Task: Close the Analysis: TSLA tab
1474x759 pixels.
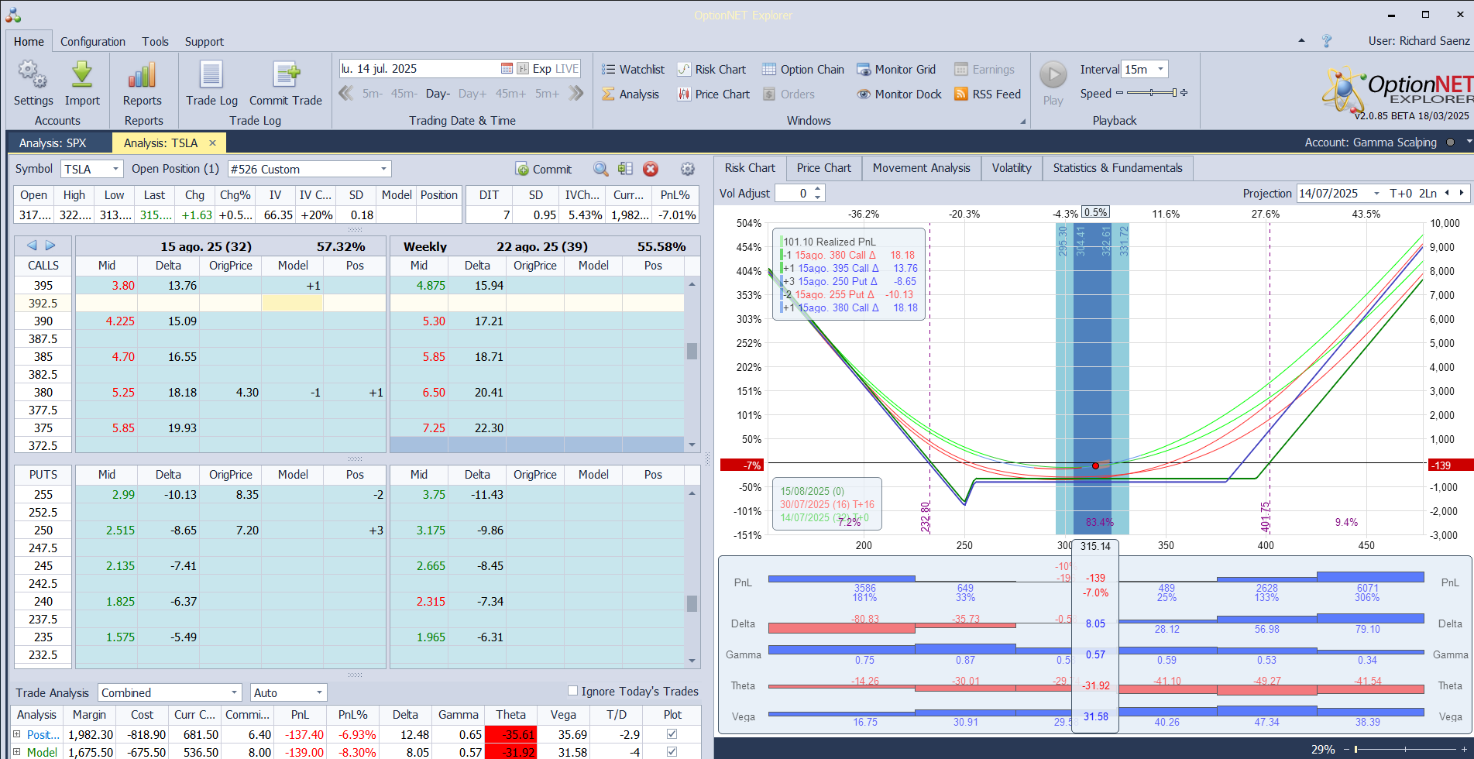Action: pyautogui.click(x=212, y=143)
